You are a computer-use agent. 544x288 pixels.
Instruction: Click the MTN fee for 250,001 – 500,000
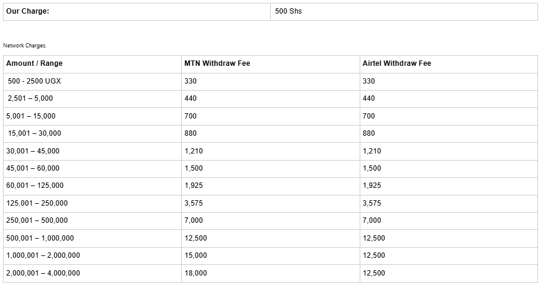tap(194, 220)
